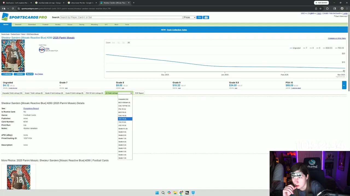
Task: Open the POP Report tab
Action: click(139, 93)
